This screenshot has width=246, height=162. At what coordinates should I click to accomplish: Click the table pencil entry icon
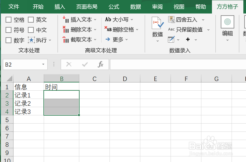tap(171, 39)
